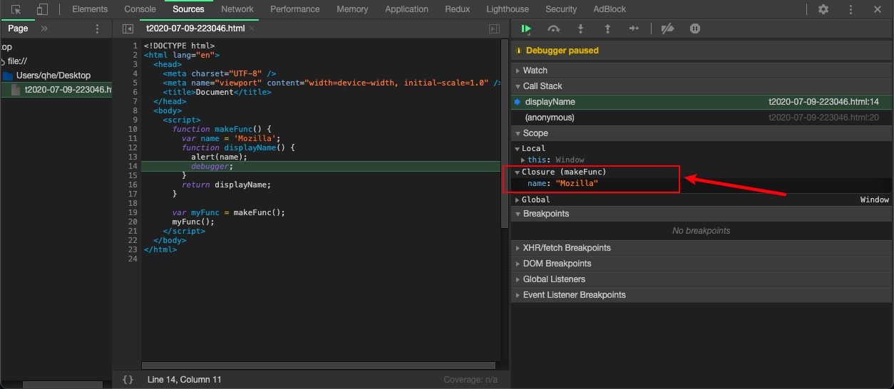Pretty print the source with braces icon
Viewport: 894px width, 389px height.
[x=128, y=380]
